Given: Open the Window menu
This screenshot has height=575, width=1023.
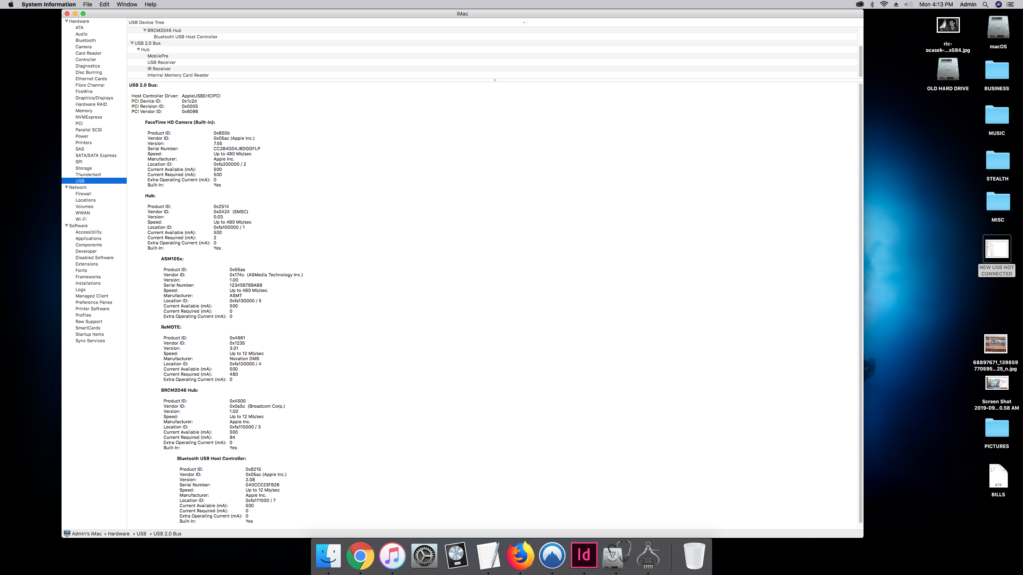Looking at the screenshot, I should 127,4.
